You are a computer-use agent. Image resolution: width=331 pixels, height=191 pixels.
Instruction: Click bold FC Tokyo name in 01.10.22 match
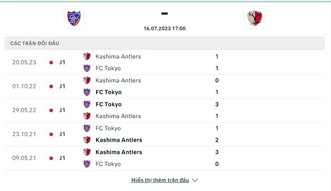point(108,92)
